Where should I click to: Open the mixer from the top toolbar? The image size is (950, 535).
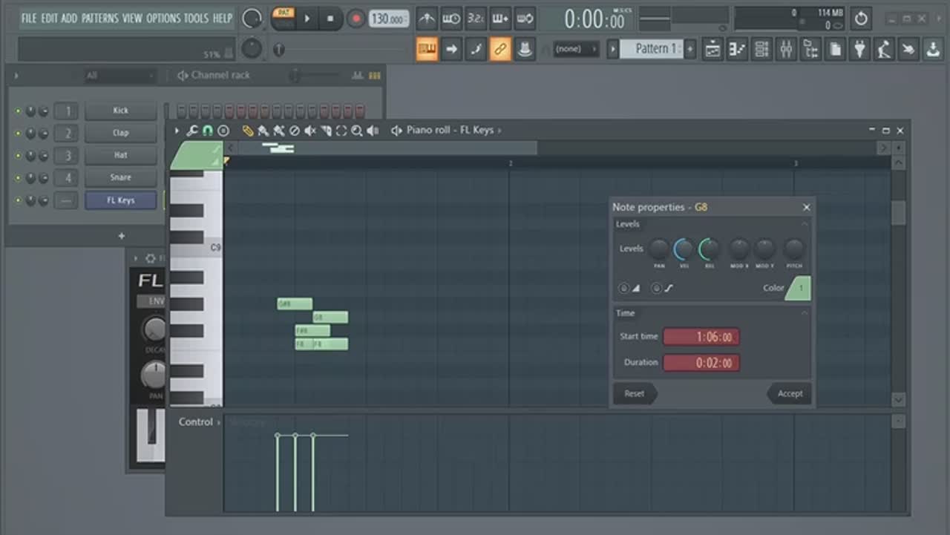tap(786, 50)
